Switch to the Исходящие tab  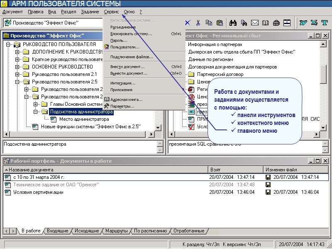[x=87, y=231]
